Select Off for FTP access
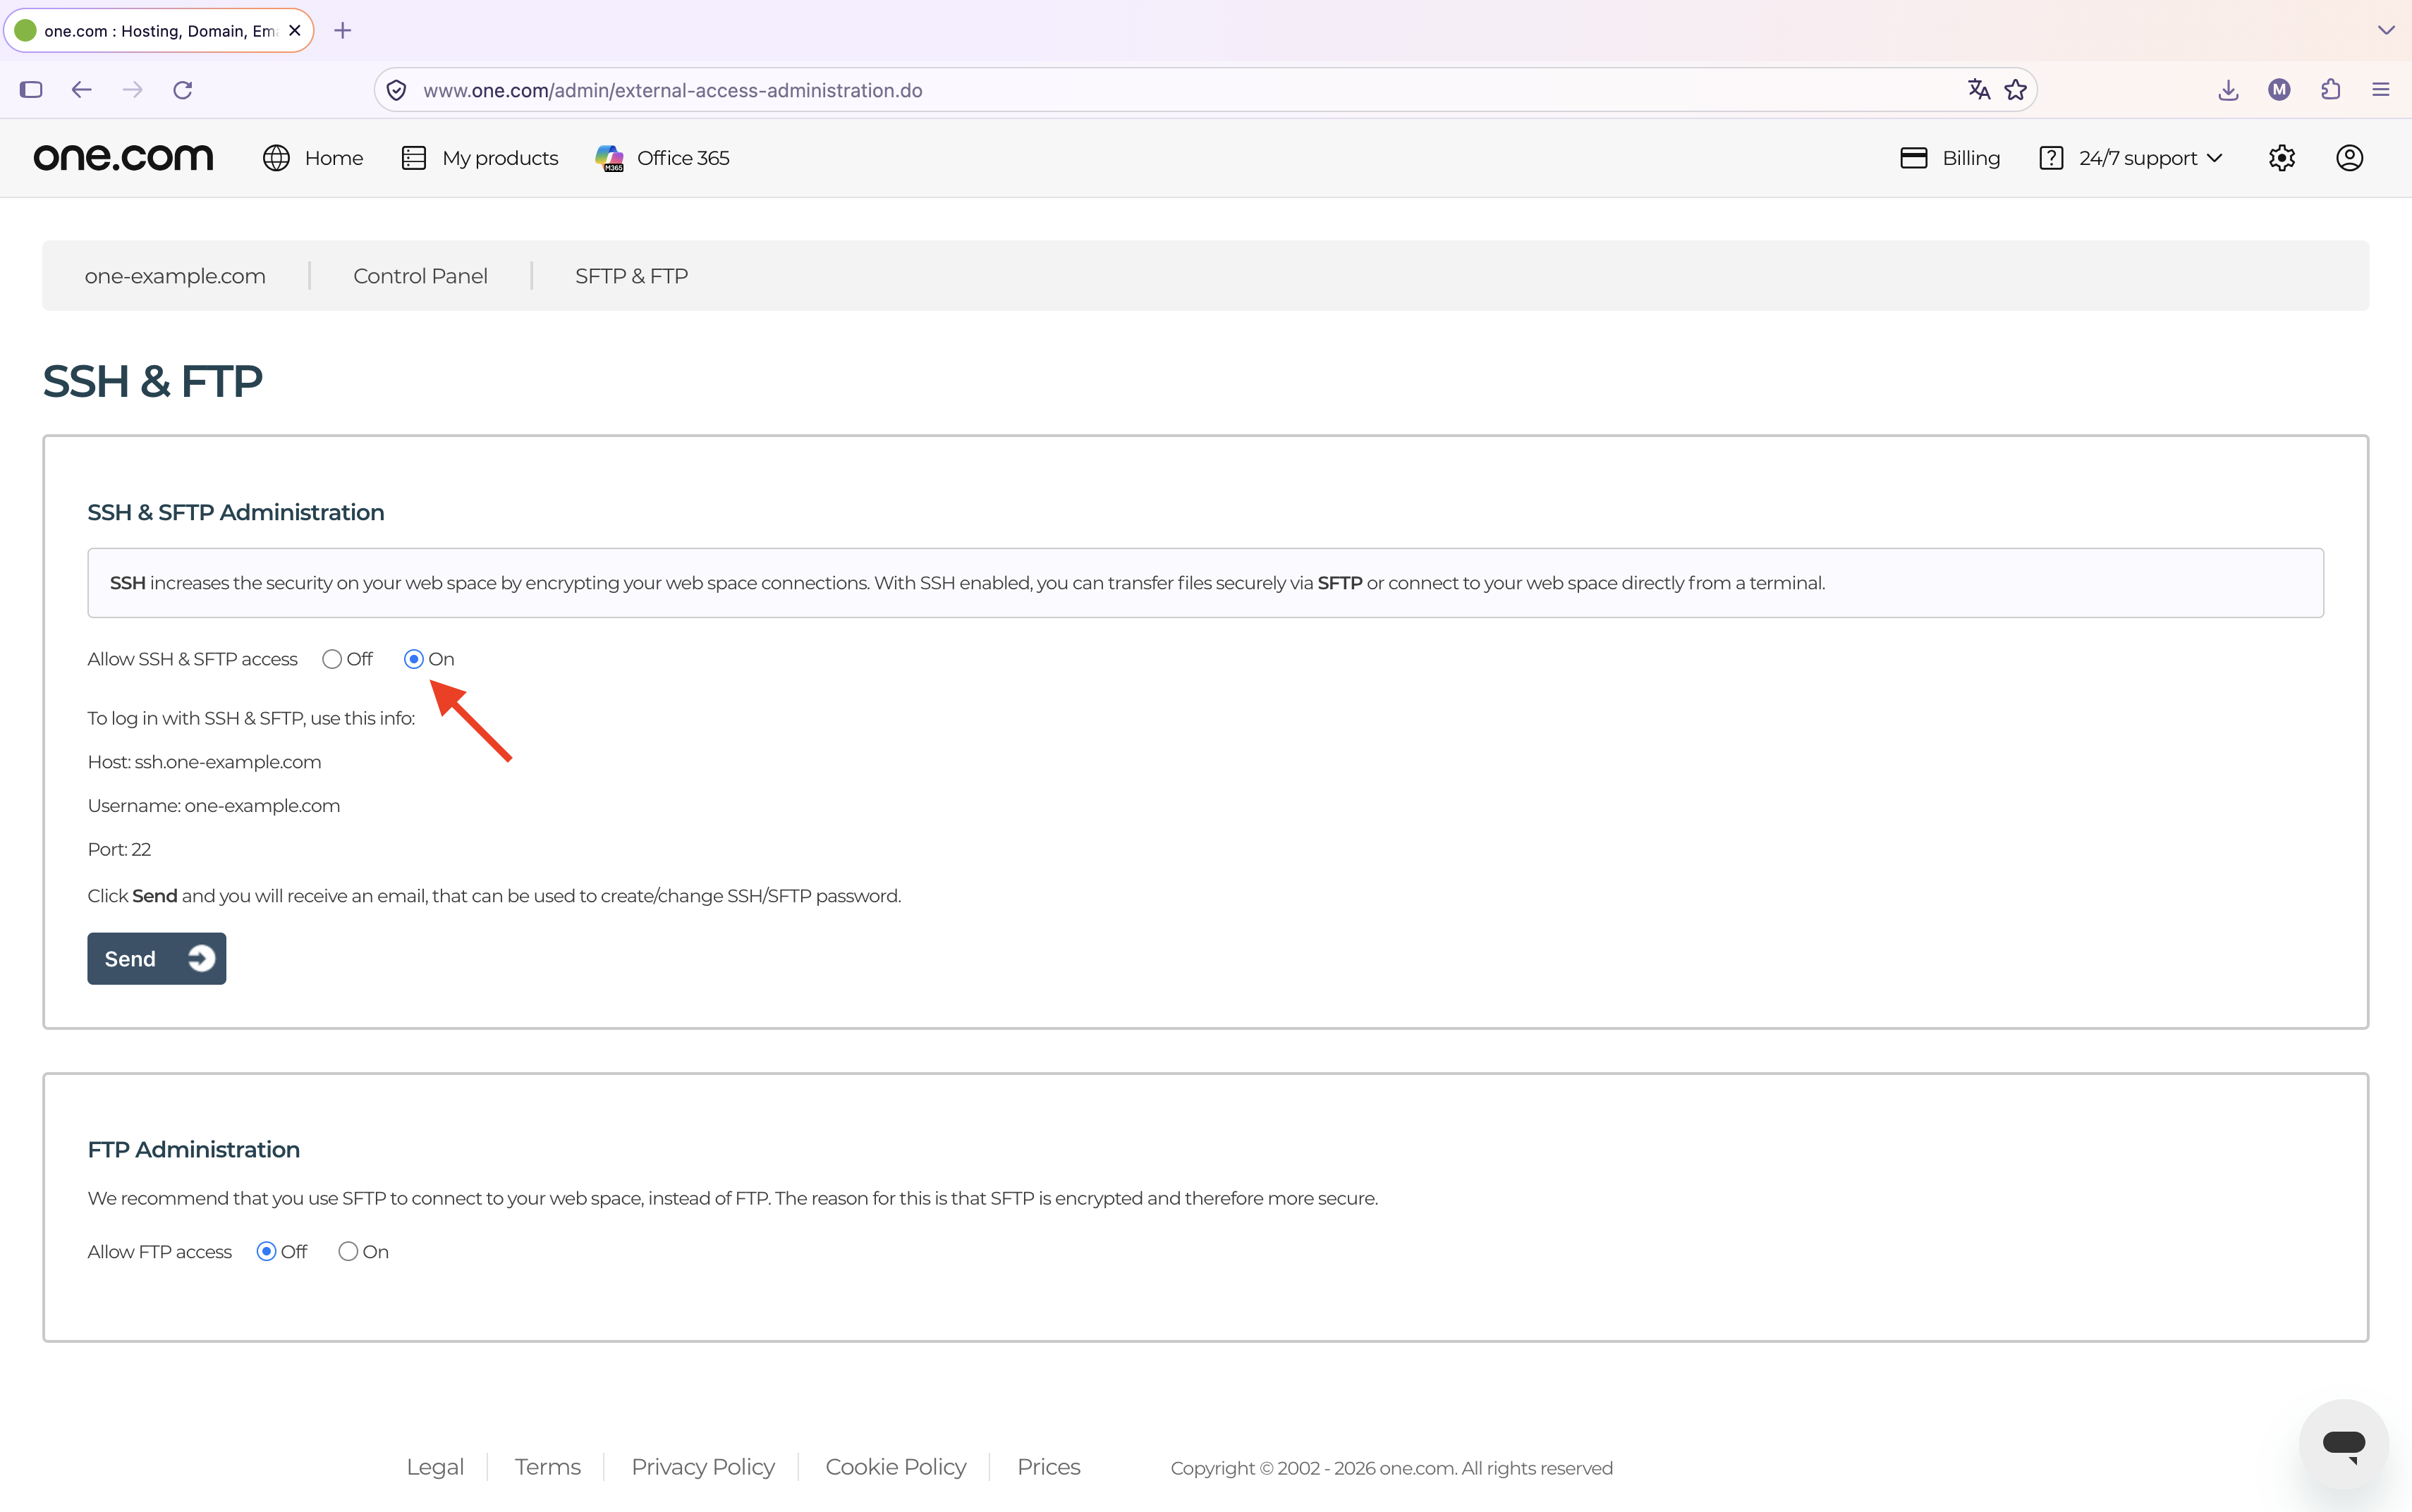This screenshot has width=2412, height=1512. click(266, 1252)
